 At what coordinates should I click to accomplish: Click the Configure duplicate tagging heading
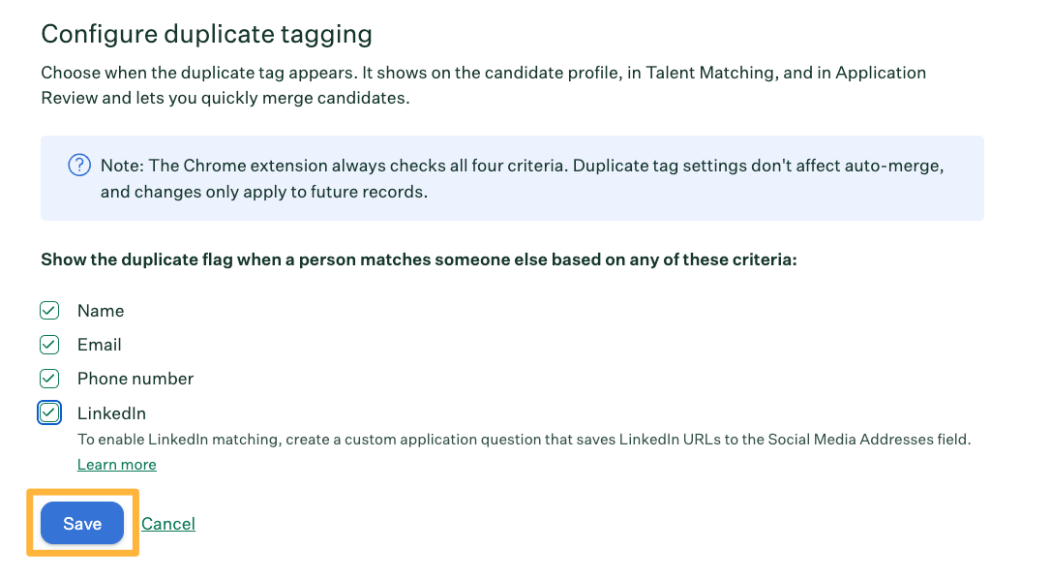206,33
